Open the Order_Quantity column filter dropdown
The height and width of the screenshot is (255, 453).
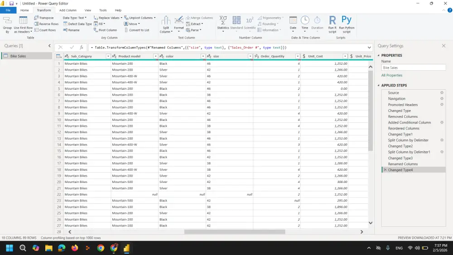point(298,56)
